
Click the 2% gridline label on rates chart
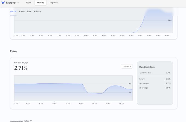130,92
